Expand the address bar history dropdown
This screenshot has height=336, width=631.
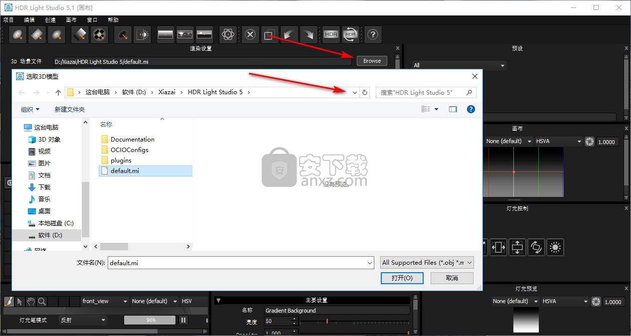point(355,92)
